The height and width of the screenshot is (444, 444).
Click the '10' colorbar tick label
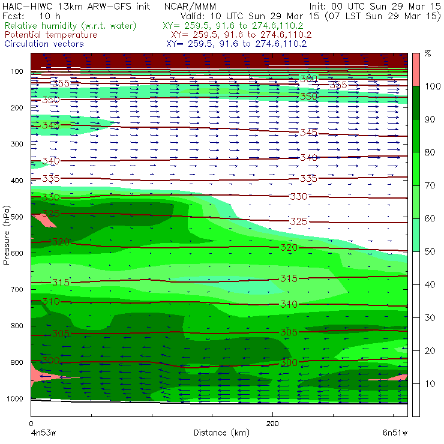point(430,384)
